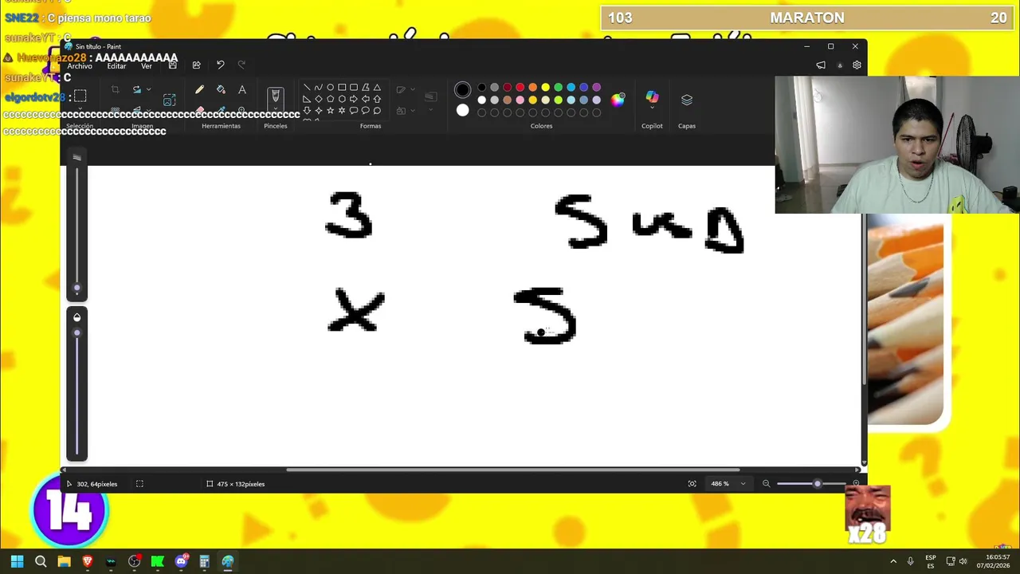
Task: Click the horizontal canvas scrollbar
Action: pyautogui.click(x=512, y=470)
